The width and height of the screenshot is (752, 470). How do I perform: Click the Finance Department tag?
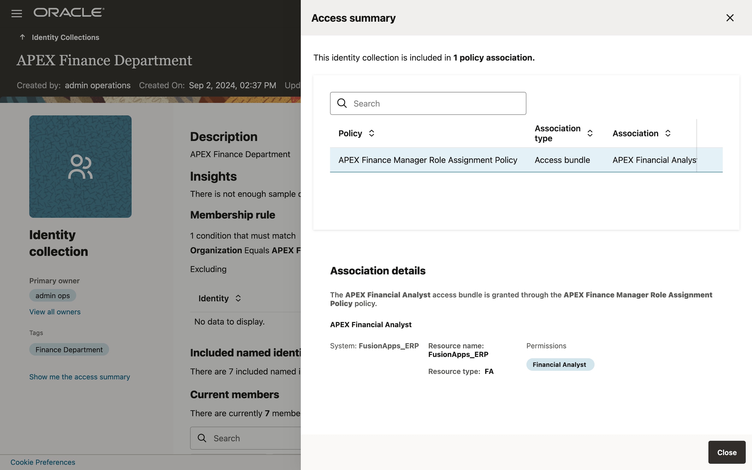[69, 349]
